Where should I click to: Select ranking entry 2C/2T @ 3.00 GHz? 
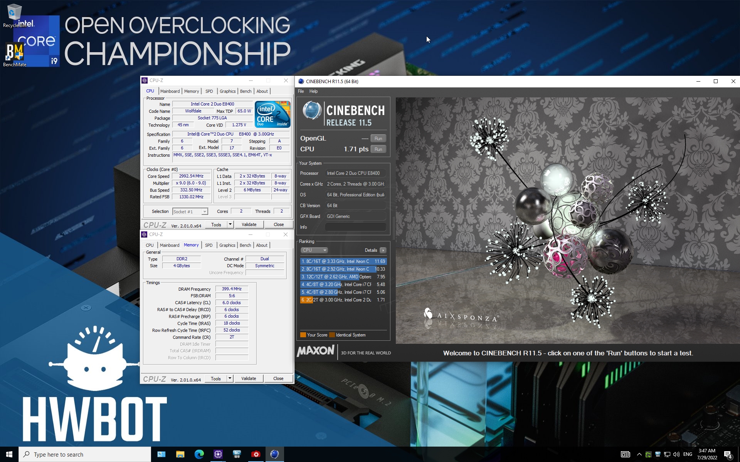tap(343, 300)
